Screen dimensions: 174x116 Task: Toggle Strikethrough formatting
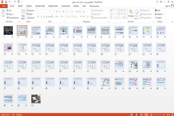pos(49,17)
